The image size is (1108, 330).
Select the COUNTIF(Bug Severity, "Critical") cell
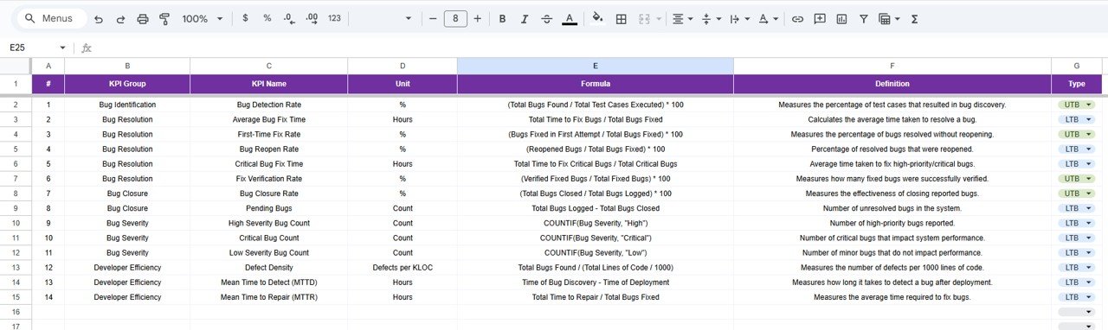(x=596, y=238)
